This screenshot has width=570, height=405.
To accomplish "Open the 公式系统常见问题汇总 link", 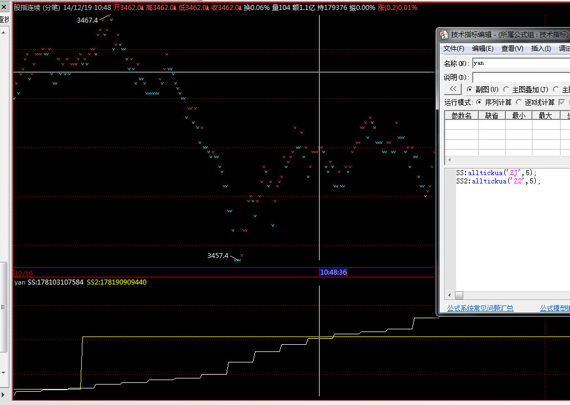I will [480, 308].
